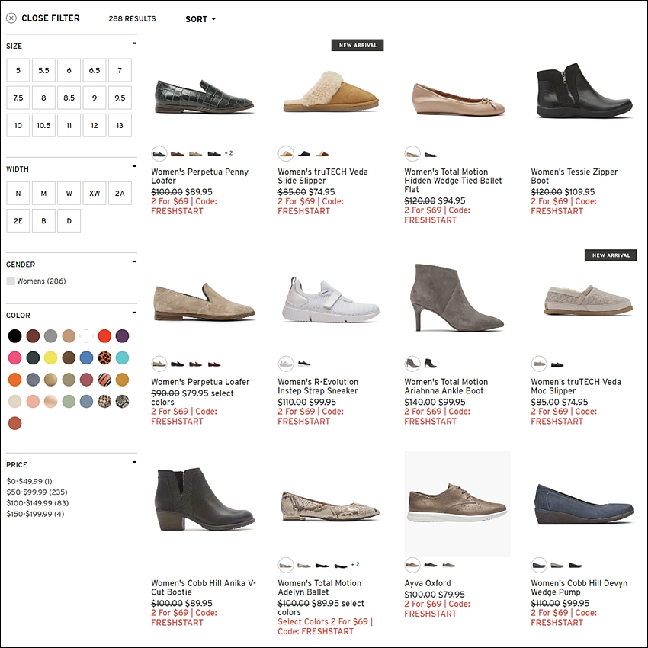The height and width of the screenshot is (648, 648).
Task: Collapse the Color filter section
Action: [x=134, y=313]
